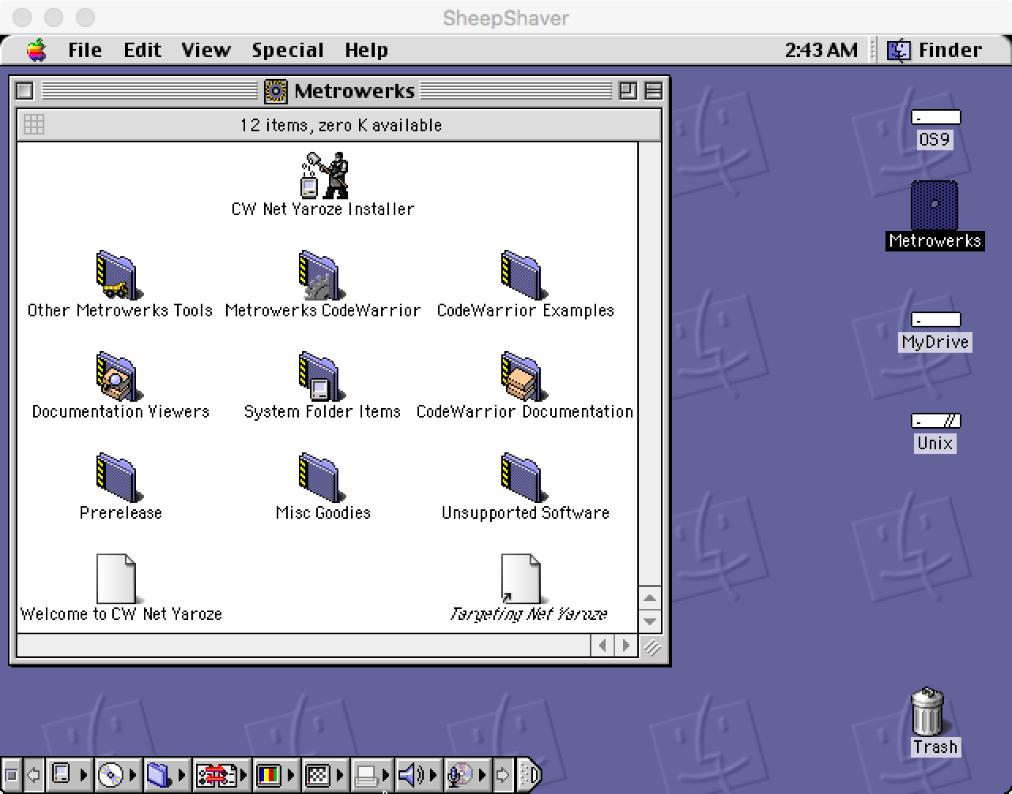Image resolution: width=1012 pixels, height=794 pixels.
Task: Open the Apple menu
Action: [x=36, y=50]
